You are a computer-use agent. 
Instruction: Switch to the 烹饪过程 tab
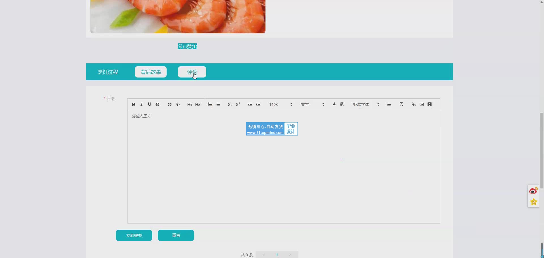tap(108, 72)
